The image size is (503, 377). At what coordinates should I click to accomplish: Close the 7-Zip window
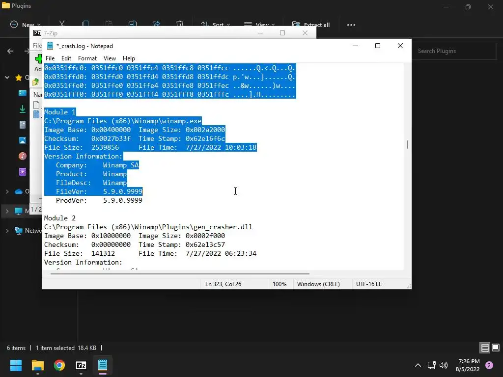(x=305, y=33)
